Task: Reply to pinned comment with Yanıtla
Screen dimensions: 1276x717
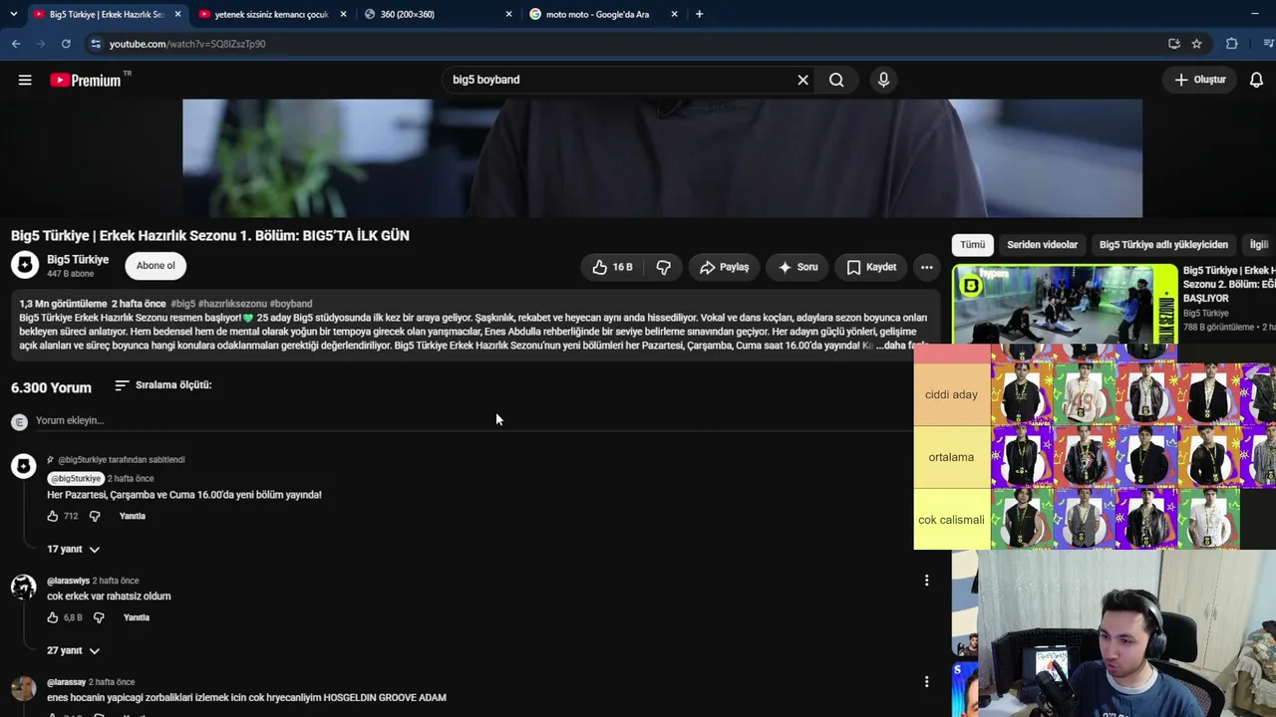Action: [x=133, y=516]
